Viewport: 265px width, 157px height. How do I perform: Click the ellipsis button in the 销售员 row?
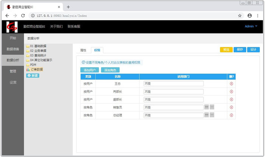pyautogui.click(x=206, y=107)
